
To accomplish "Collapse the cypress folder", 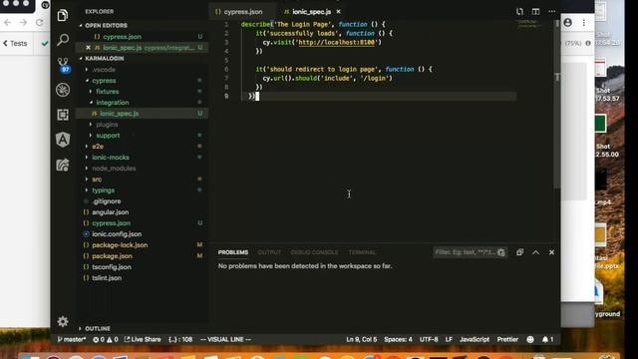I will tap(104, 81).
